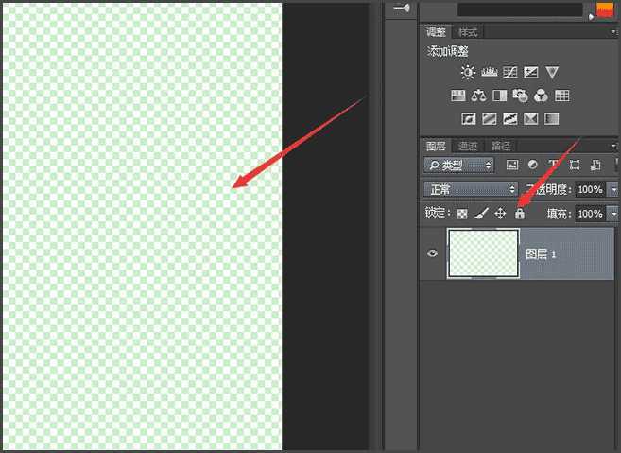
Task: Filter layers by smart objects icon
Action: click(595, 165)
